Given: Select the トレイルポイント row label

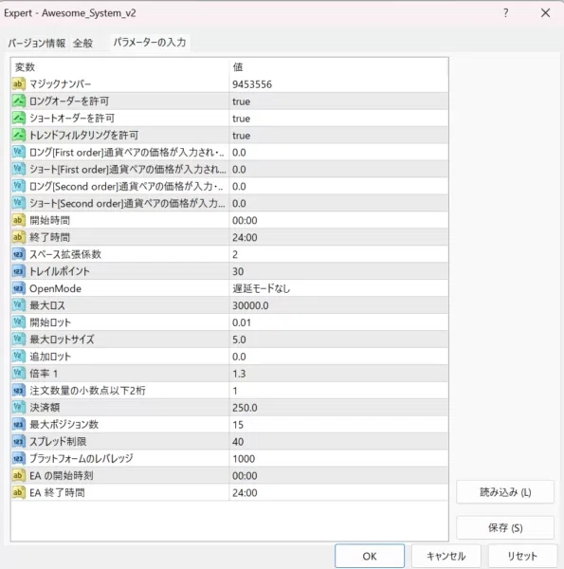Looking at the screenshot, I should click(60, 271).
